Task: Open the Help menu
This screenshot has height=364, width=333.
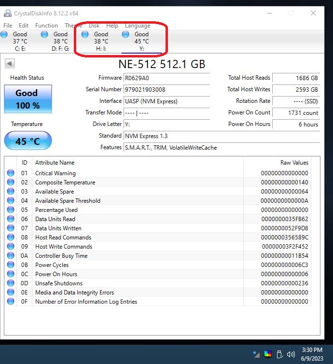Action: point(112,26)
